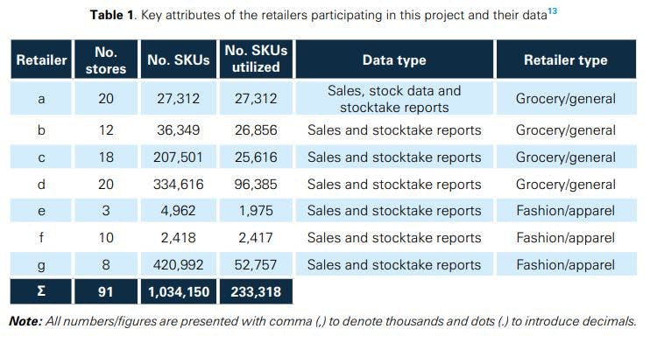The height and width of the screenshot is (343, 650).
Task: Select the Sales, stock data and stocktake cell
Action: click(x=394, y=98)
